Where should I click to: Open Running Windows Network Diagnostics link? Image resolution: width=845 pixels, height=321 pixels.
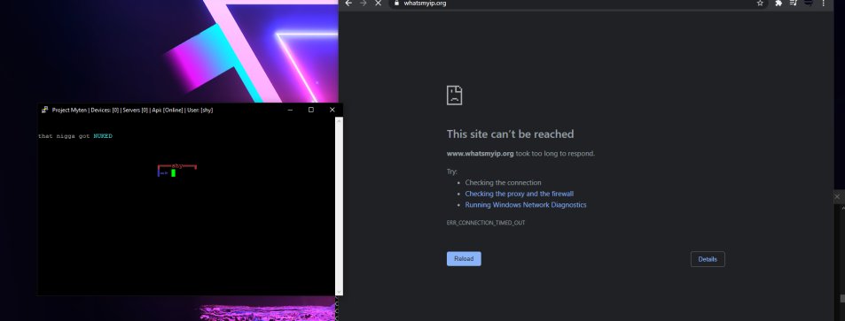526,205
